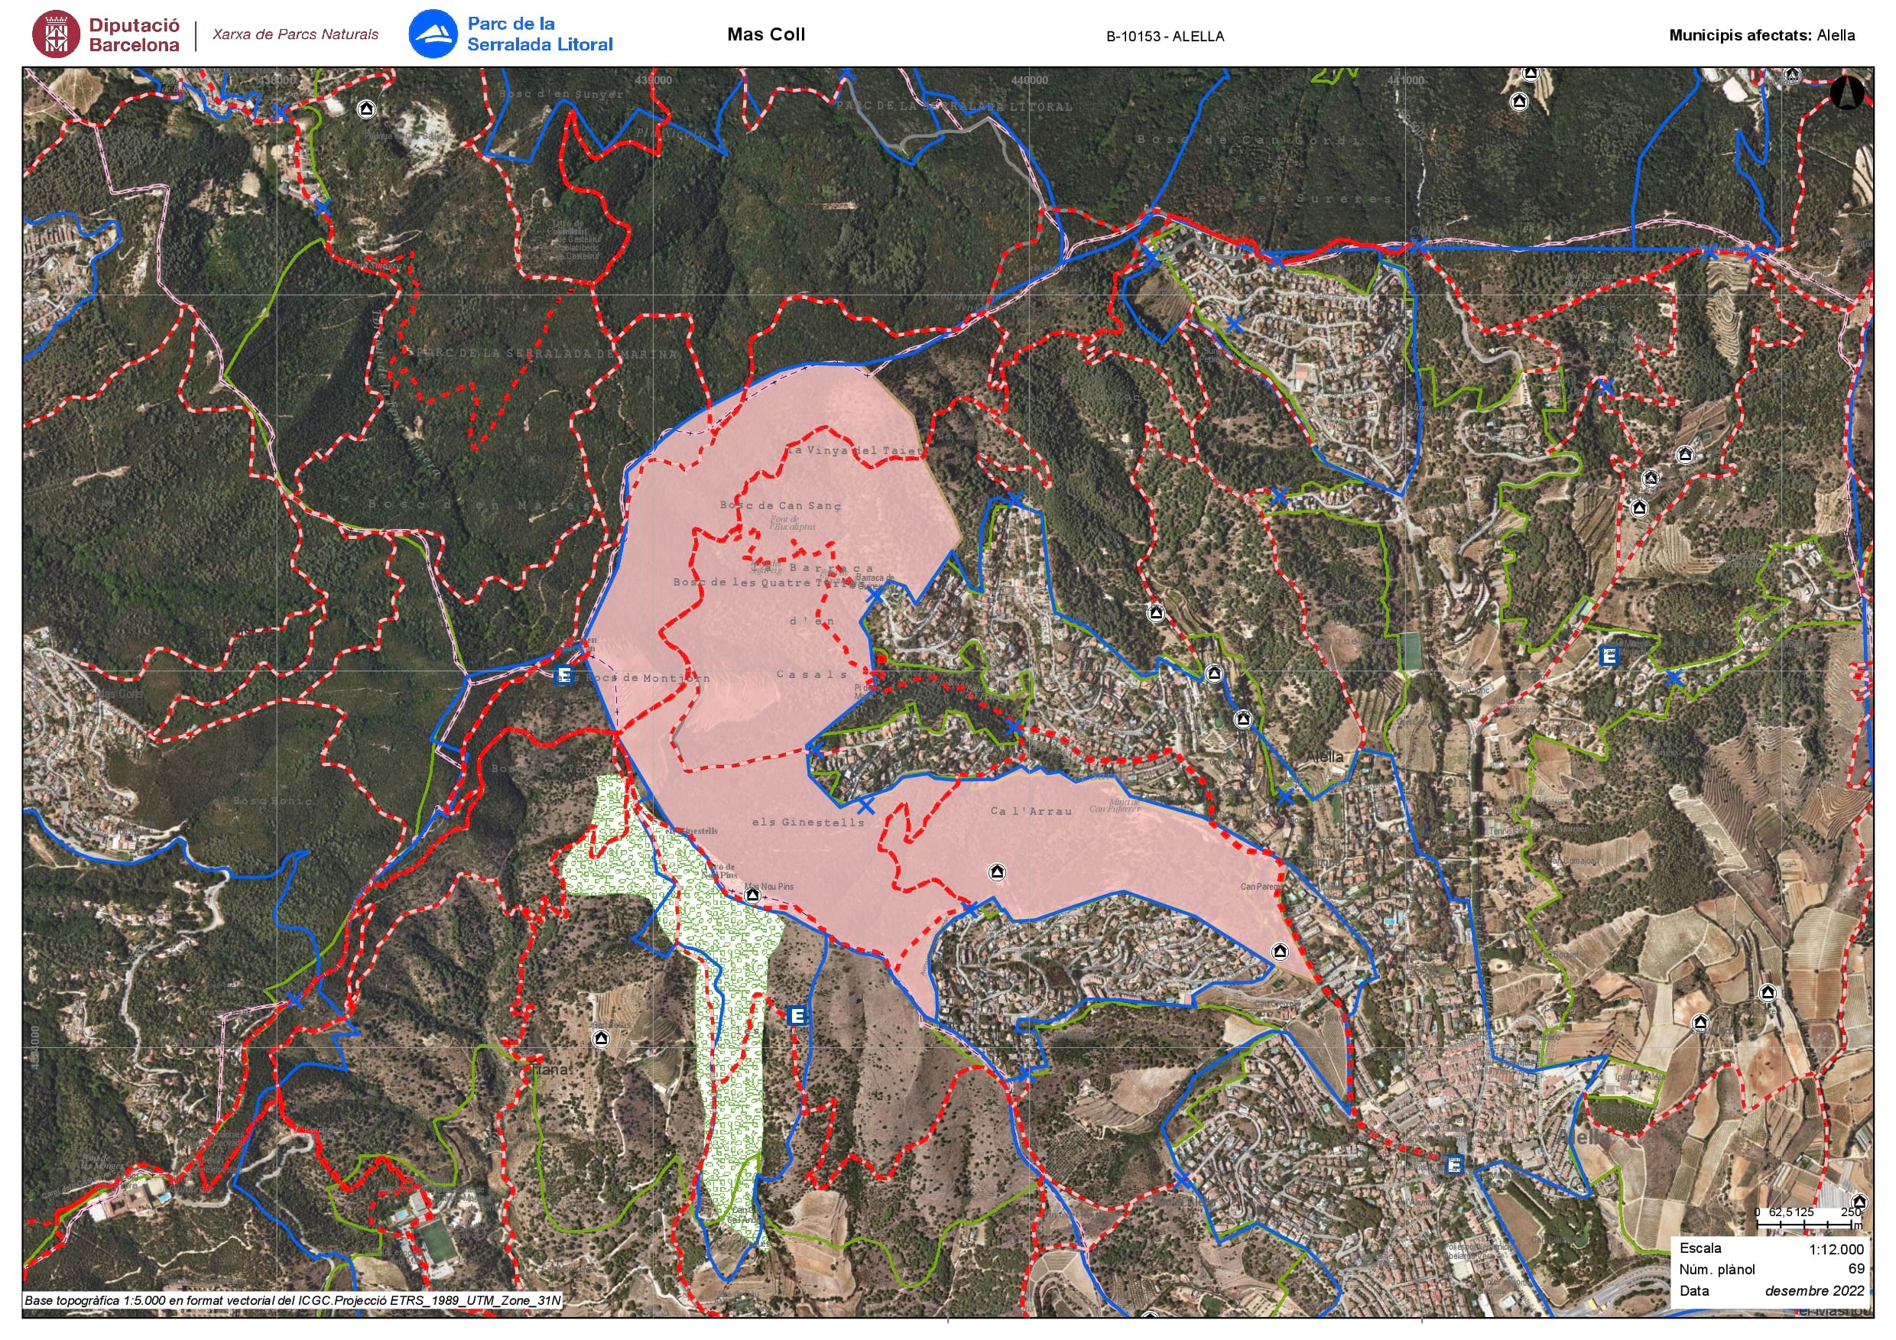
Task: Click the Parc de la Serralada Litoral round logo
Action: point(433,34)
